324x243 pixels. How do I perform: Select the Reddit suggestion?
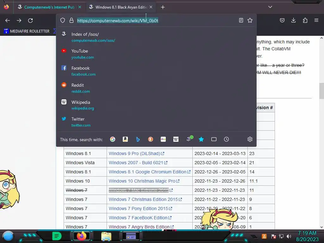click(x=156, y=88)
